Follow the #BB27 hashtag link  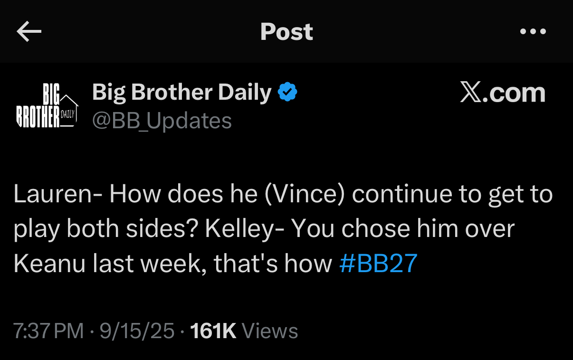[x=379, y=264]
